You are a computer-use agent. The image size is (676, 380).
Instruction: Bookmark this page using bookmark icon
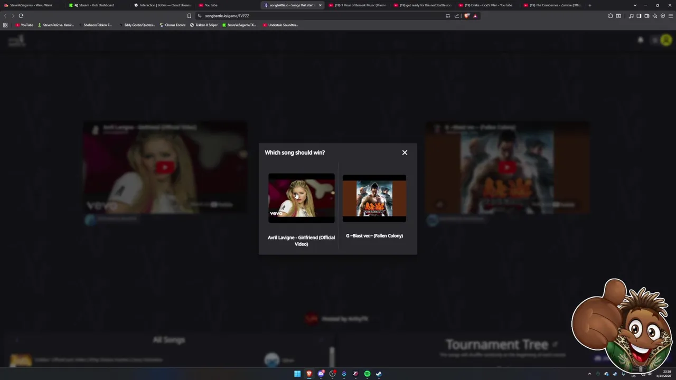pos(189,16)
